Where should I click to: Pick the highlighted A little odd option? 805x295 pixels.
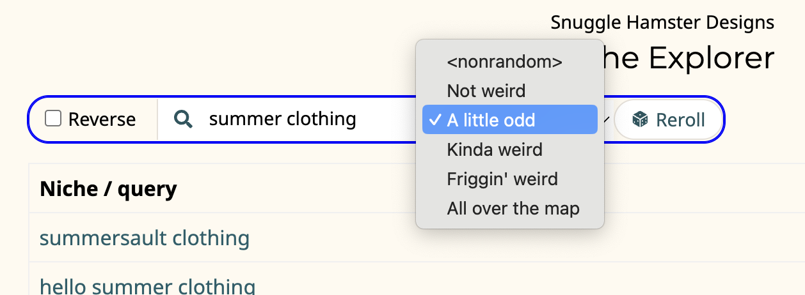point(510,120)
